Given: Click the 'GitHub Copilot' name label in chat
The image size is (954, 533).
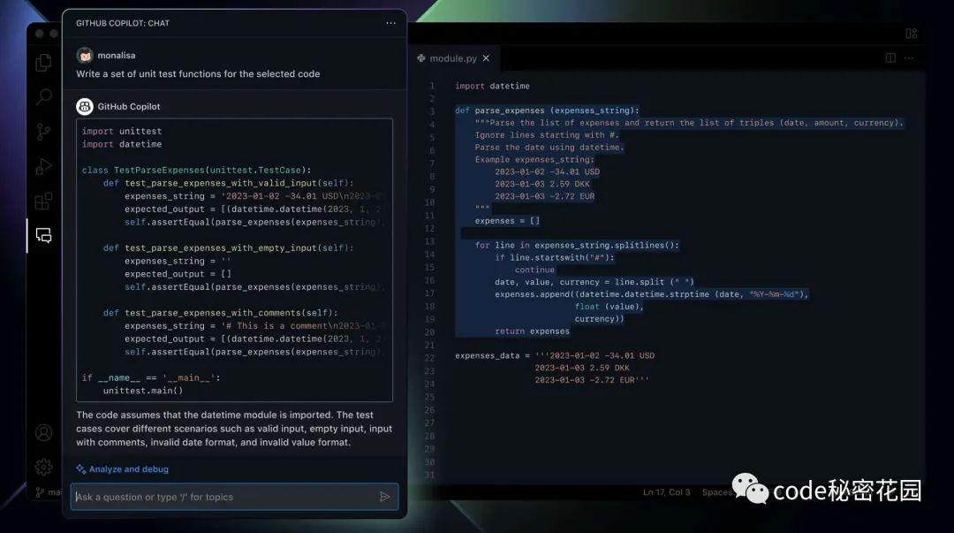Looking at the screenshot, I should pyautogui.click(x=129, y=107).
